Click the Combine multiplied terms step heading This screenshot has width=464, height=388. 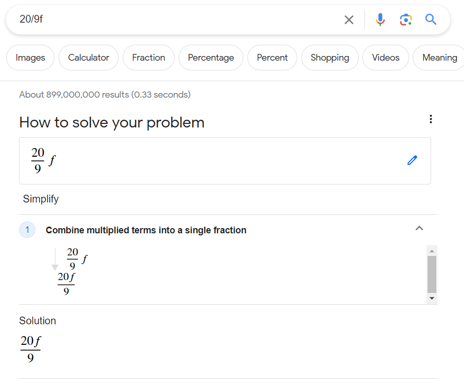tap(146, 230)
